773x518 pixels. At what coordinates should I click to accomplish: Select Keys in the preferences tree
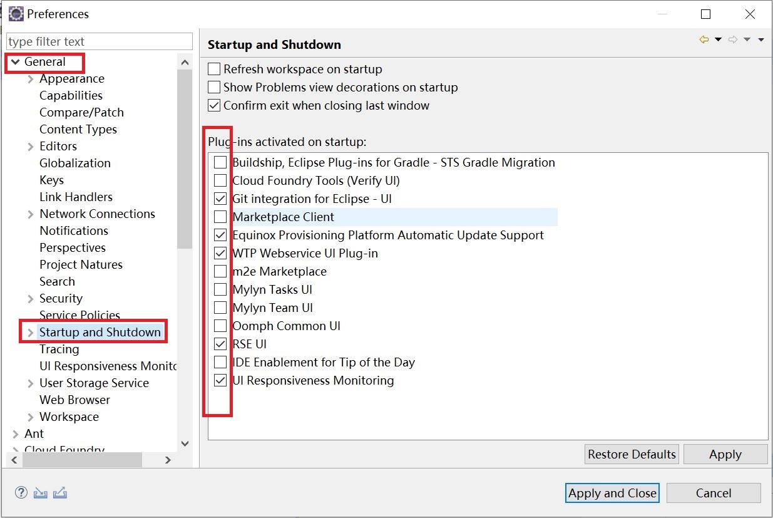tap(51, 180)
